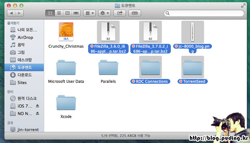The width and height of the screenshot is (250, 143).
Task: Click the RDC Connections name label
Action: pos(150,81)
